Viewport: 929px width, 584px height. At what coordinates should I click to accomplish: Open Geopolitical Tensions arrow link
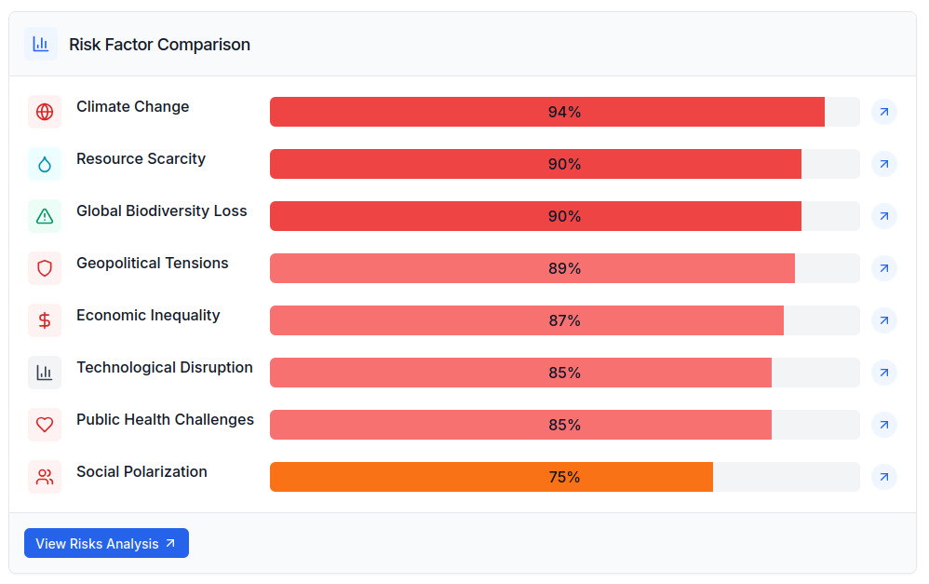click(884, 268)
